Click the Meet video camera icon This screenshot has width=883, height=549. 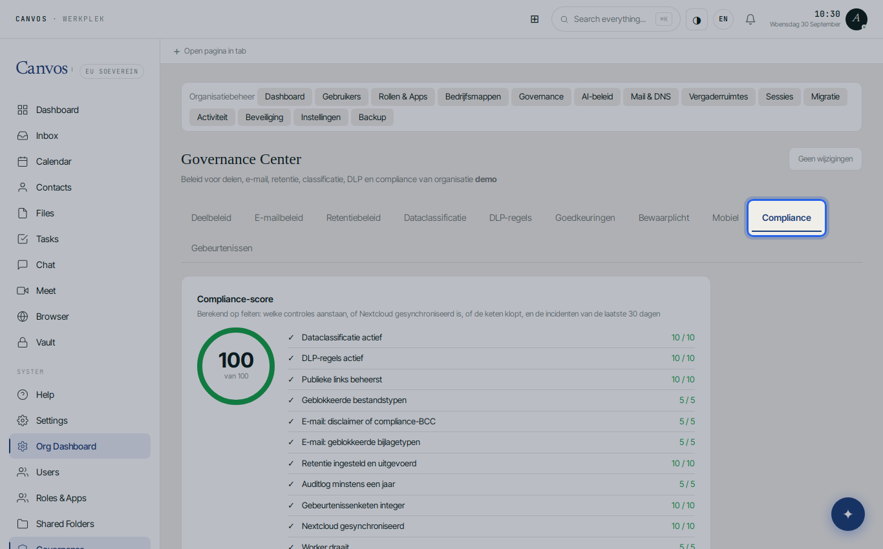pyautogui.click(x=23, y=291)
